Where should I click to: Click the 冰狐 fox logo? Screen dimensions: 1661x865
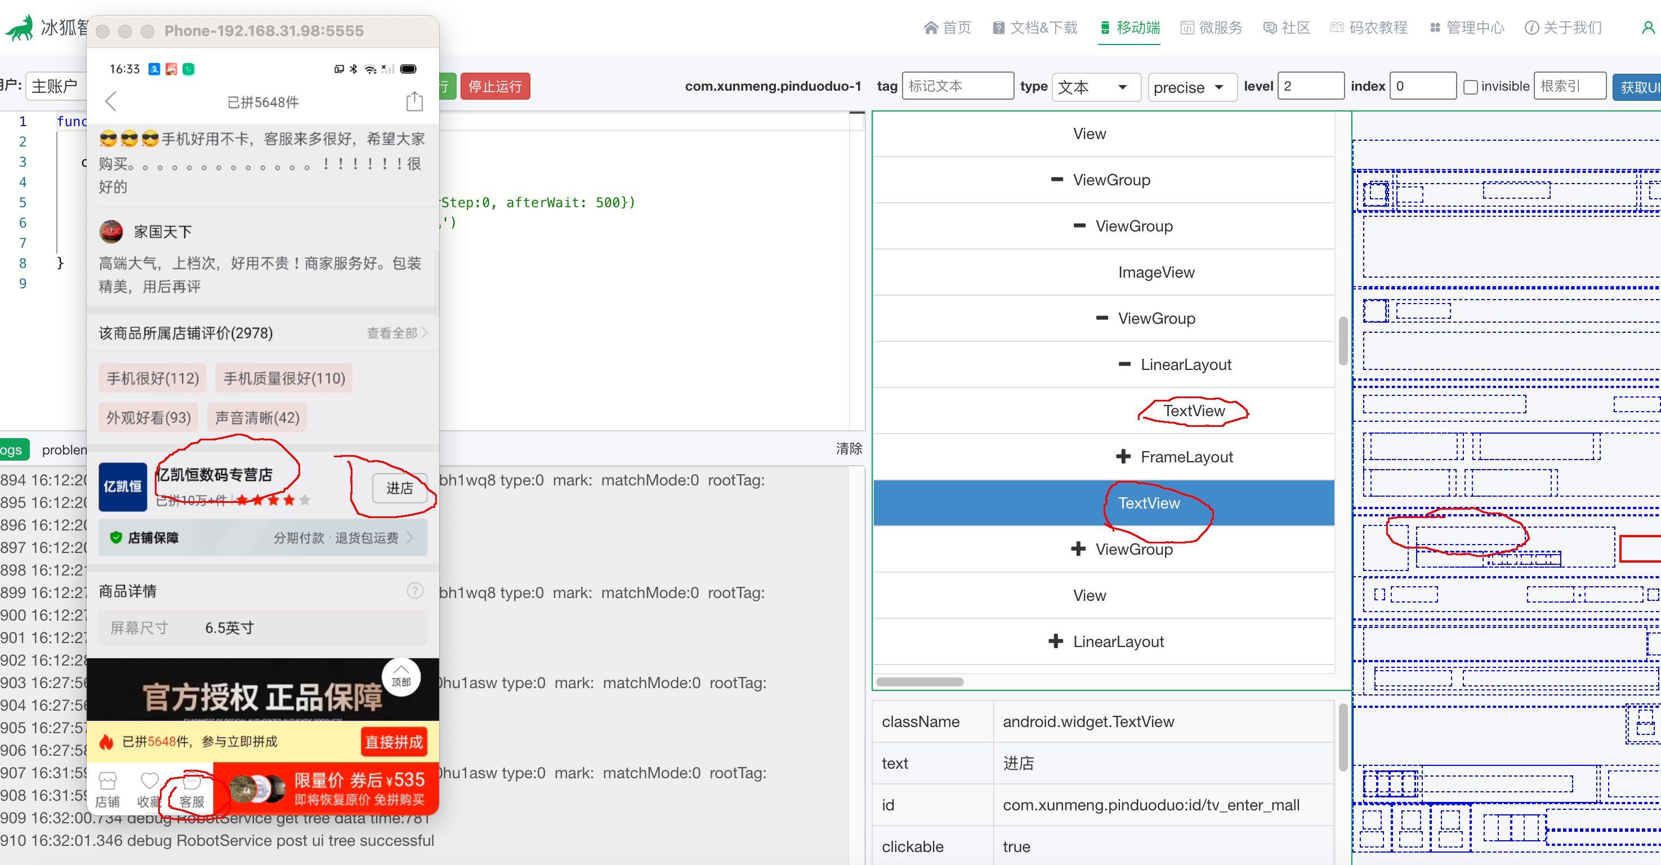point(19,28)
